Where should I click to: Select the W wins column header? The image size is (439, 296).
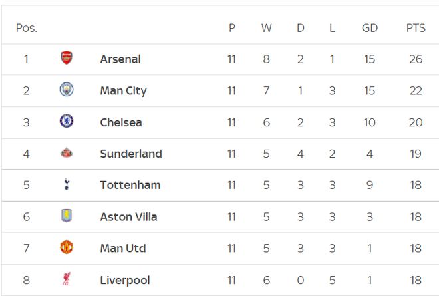266,28
